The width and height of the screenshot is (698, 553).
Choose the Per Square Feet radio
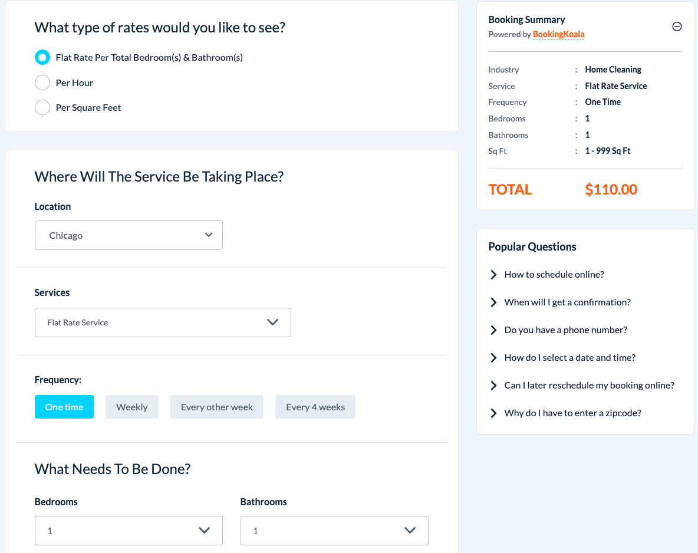42,107
